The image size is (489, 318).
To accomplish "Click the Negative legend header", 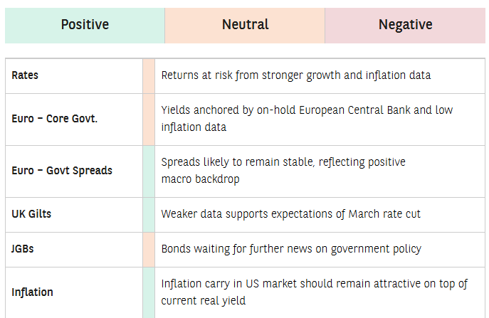I will pyautogui.click(x=405, y=25).
